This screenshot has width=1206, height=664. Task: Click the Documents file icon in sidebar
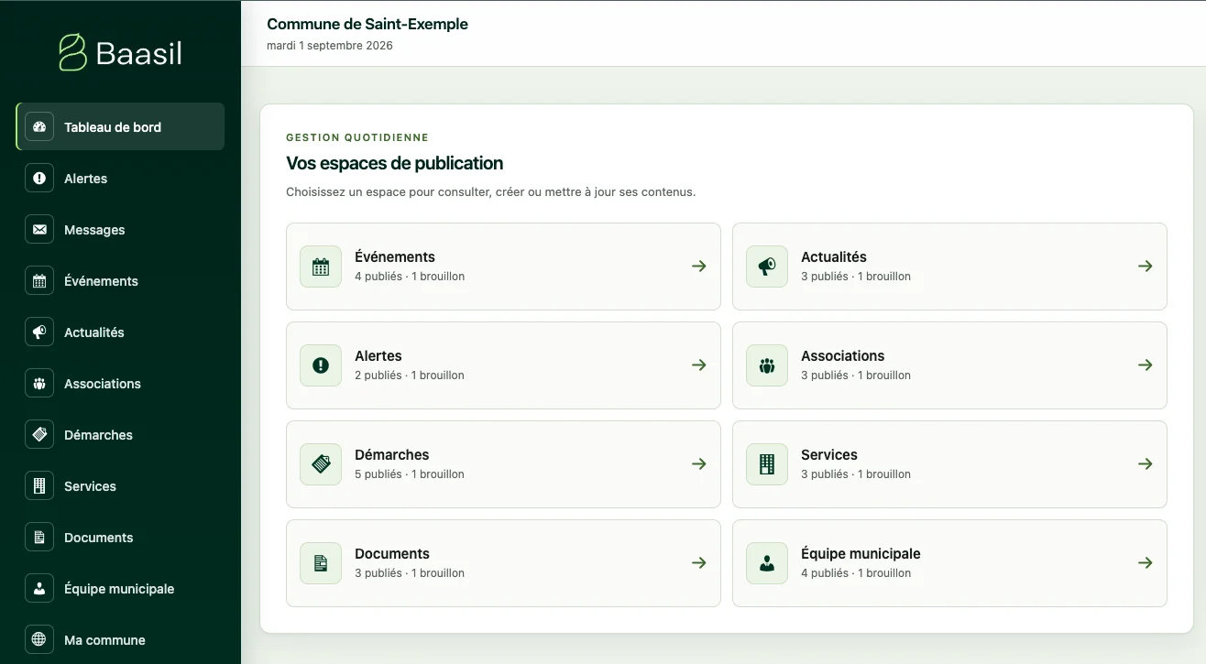[39, 538]
